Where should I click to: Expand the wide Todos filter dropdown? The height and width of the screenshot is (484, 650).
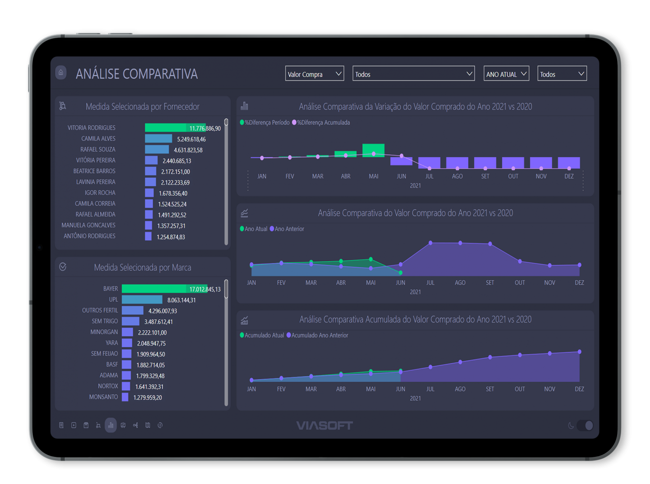pos(413,74)
